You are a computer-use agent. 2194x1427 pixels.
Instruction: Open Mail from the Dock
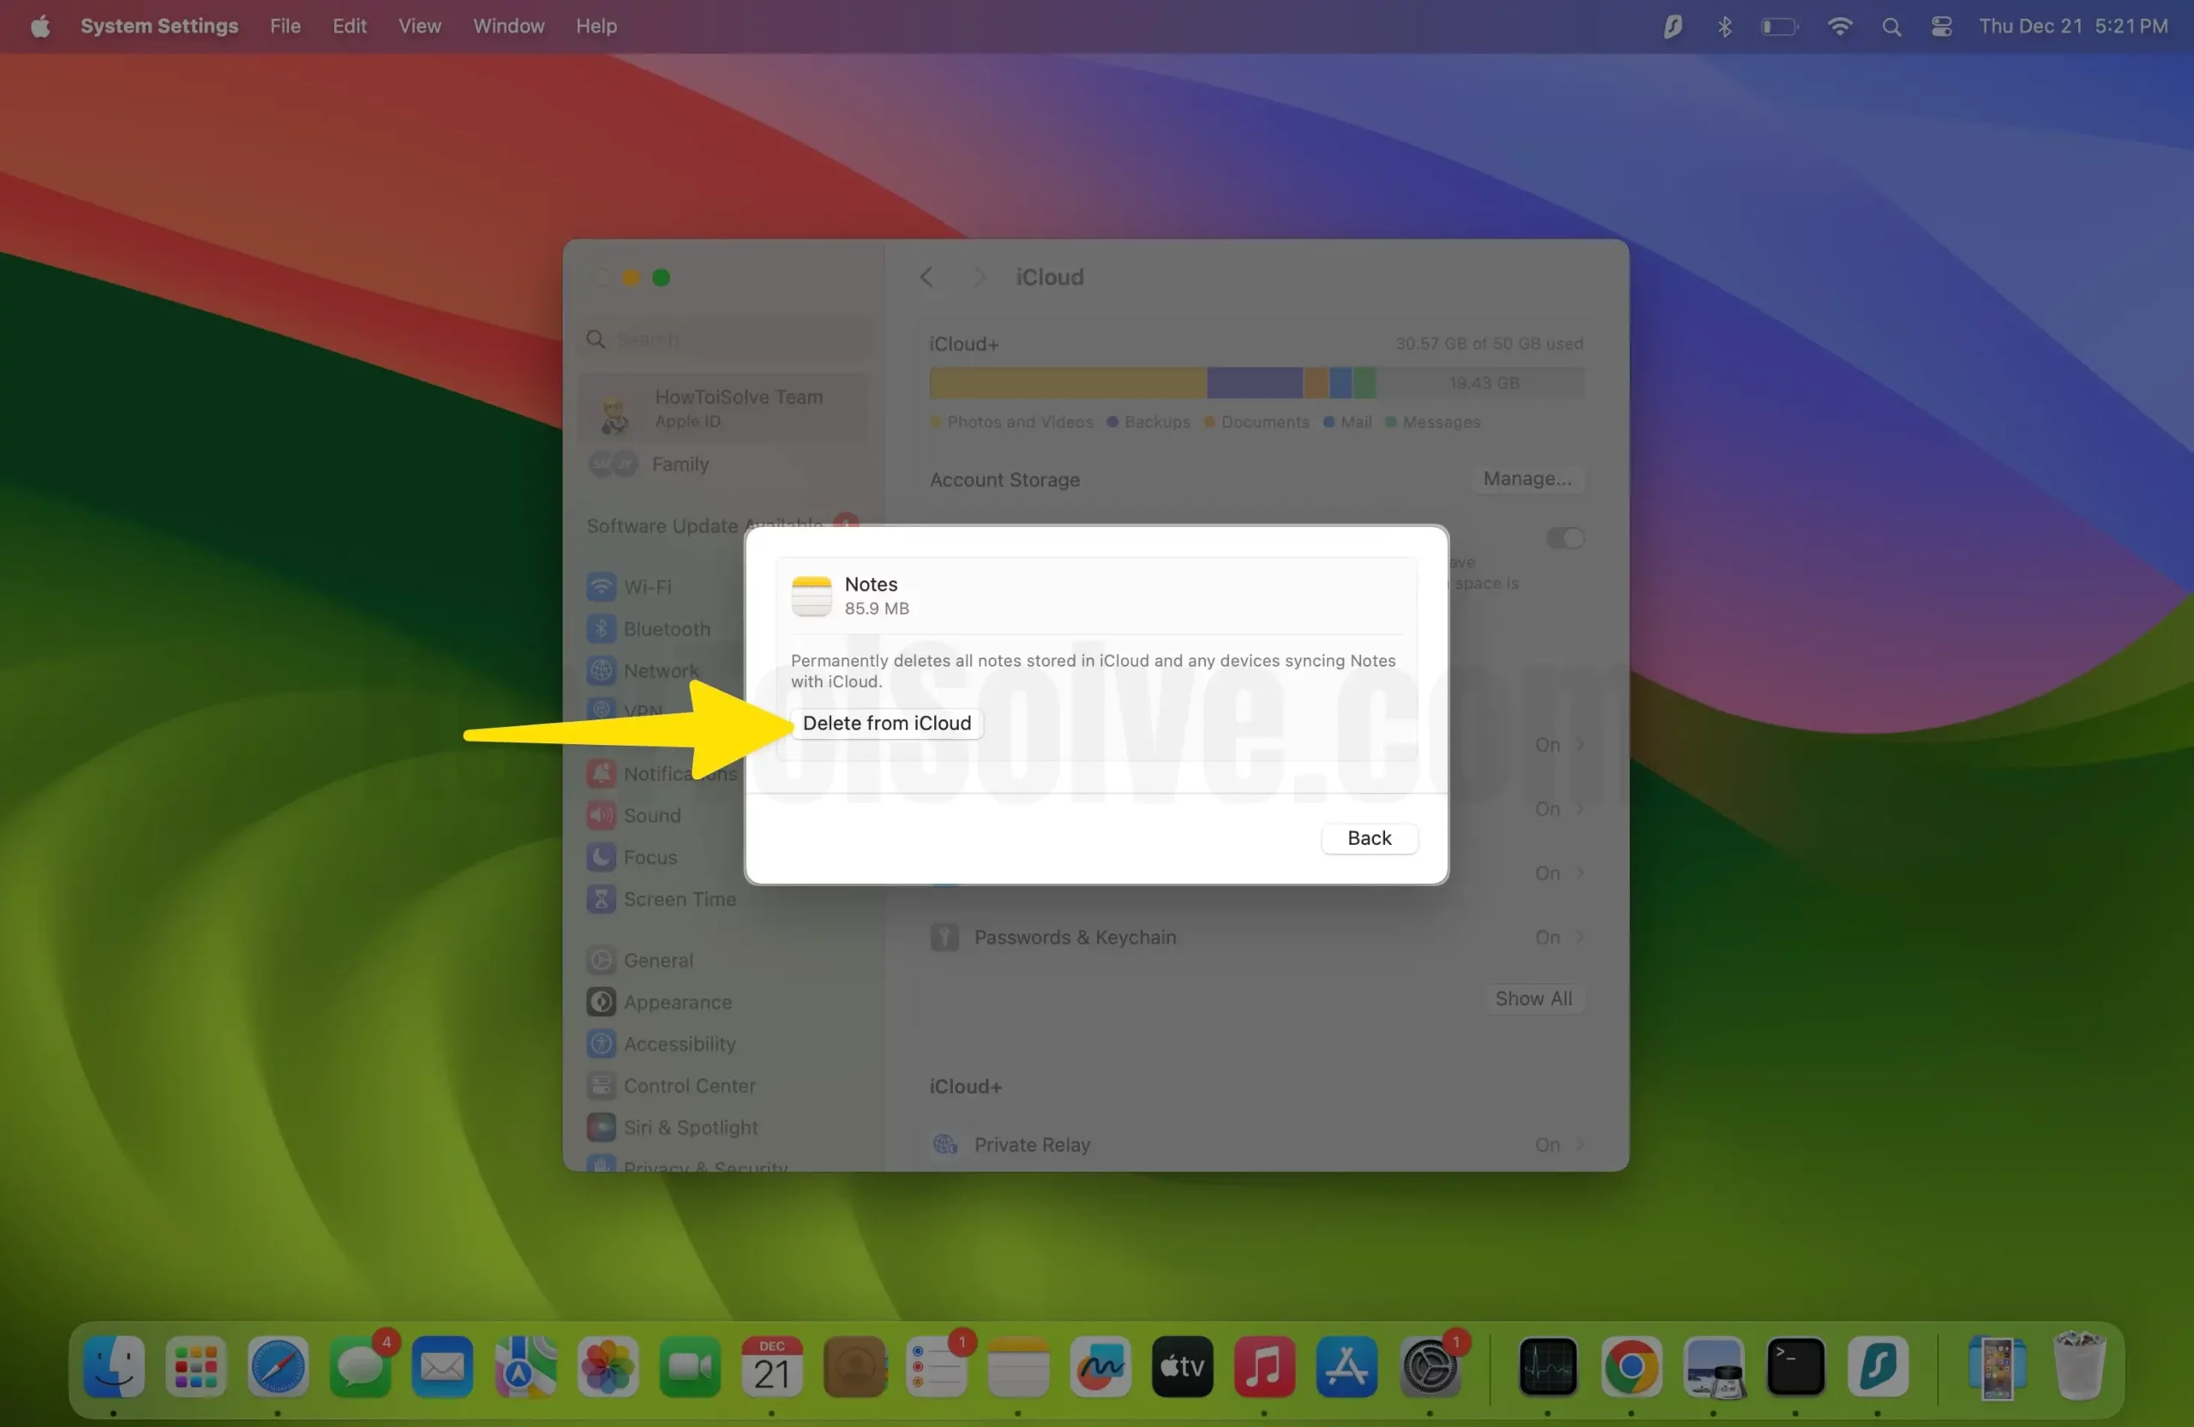[441, 1366]
